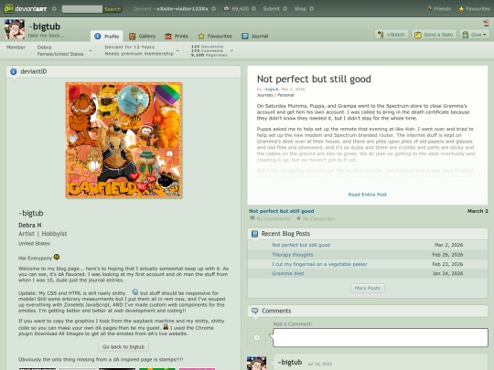The height and width of the screenshot is (370, 494).
Task: Click the green Search button
Action: [113, 9]
